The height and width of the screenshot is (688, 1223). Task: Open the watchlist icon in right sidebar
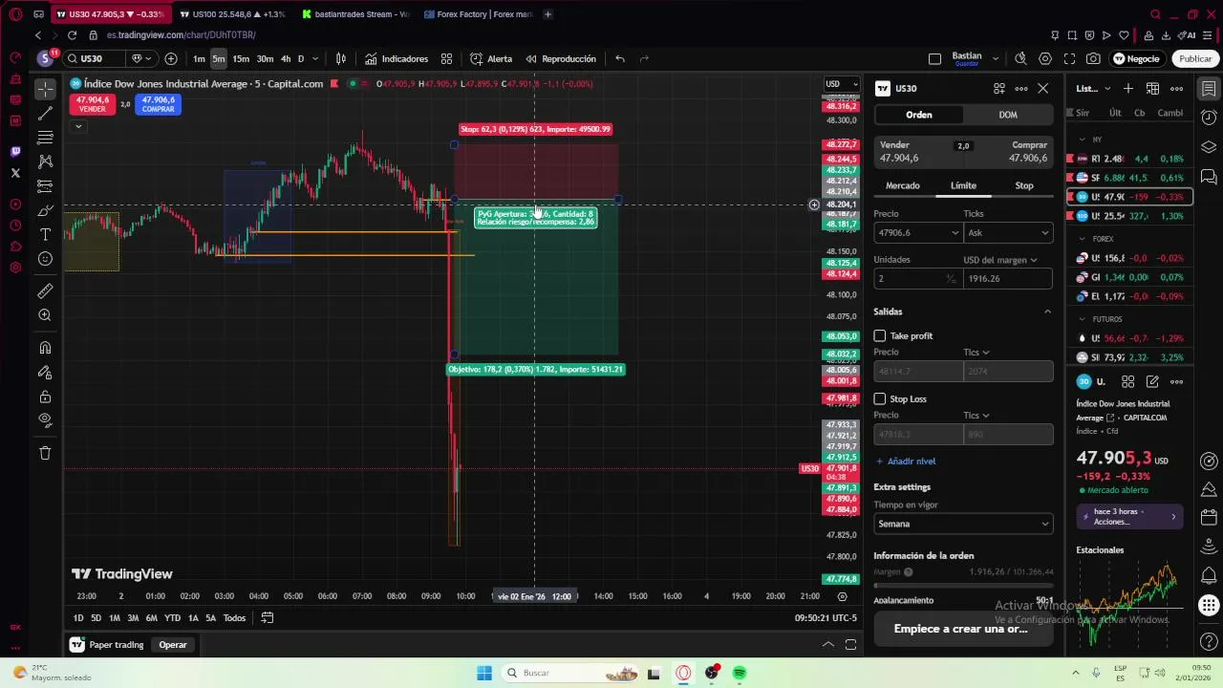tap(1209, 89)
